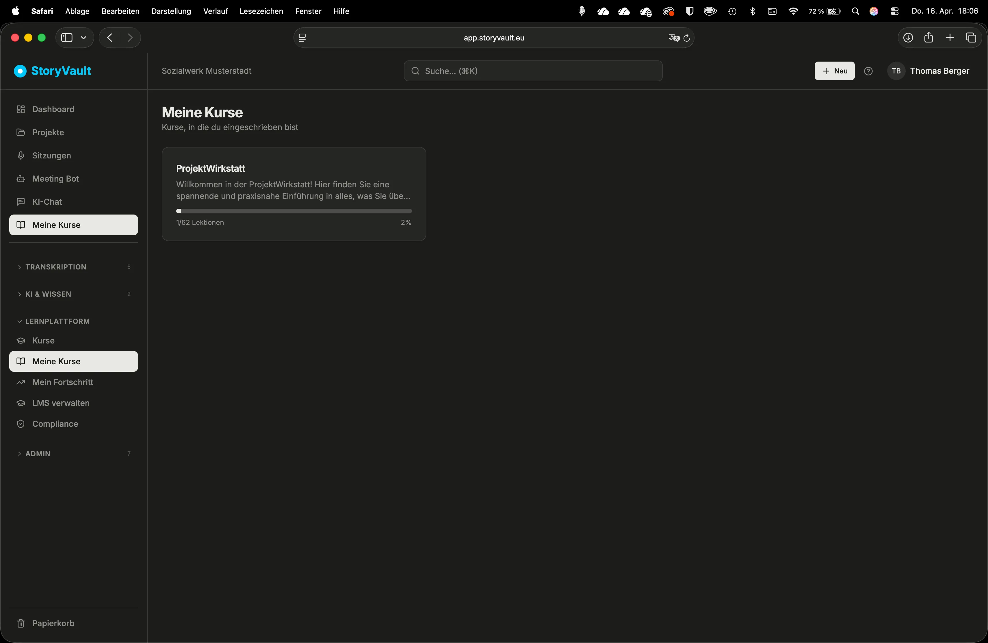The height and width of the screenshot is (643, 988).
Task: Open the Lesezeichen menu
Action: (x=261, y=11)
